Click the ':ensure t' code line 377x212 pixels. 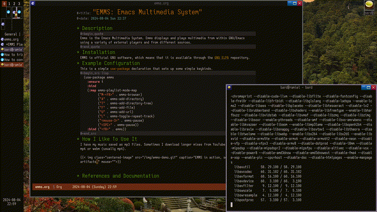pyautogui.click(x=95, y=82)
